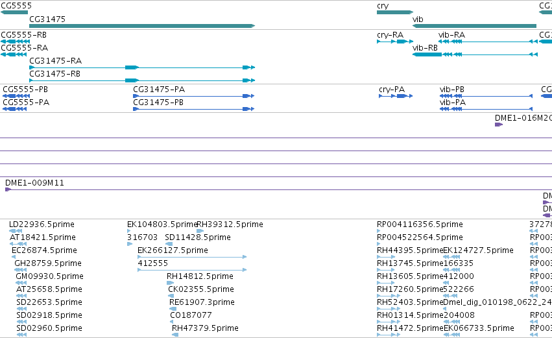Click the cry gene arrow glyph

tap(394, 12)
